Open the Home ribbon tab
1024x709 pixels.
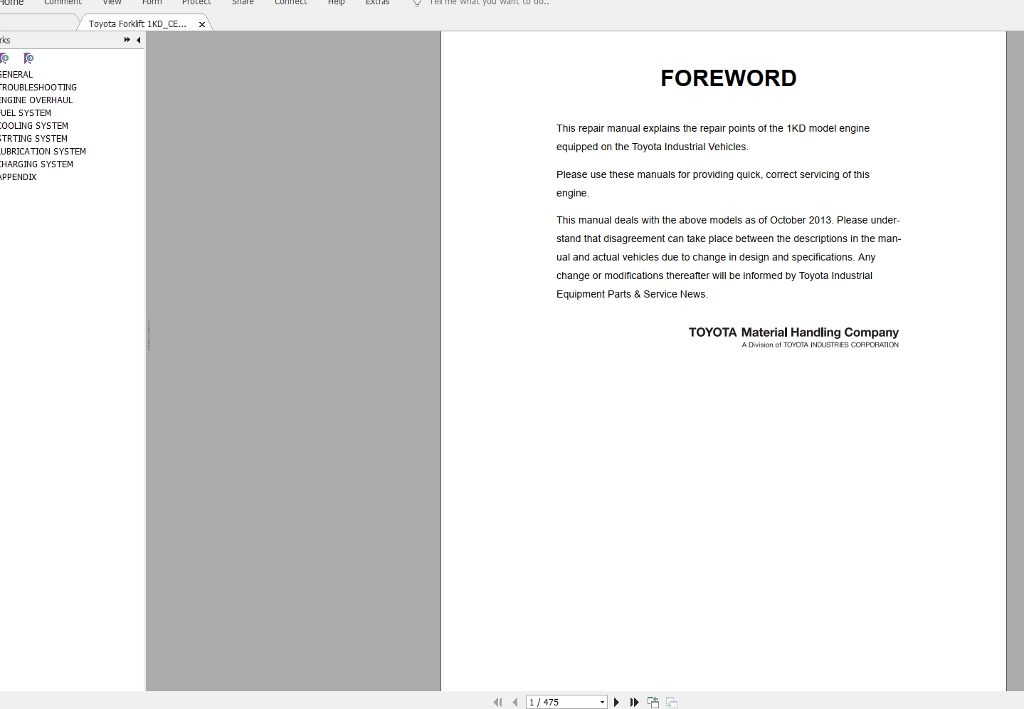(x=12, y=3)
